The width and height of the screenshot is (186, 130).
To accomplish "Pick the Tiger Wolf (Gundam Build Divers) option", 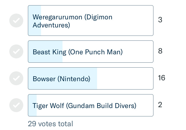I will click(90, 105).
